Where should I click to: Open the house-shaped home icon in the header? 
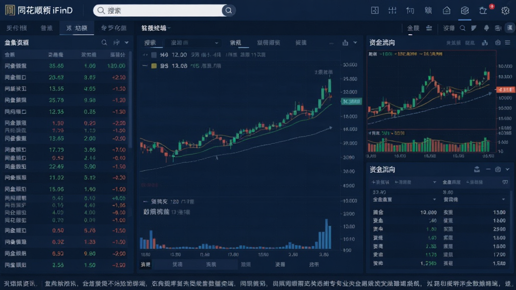(446, 11)
